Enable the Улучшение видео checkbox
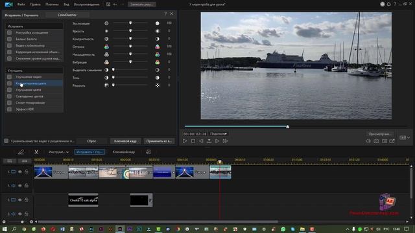This screenshot has width=415, height=233. 10,77
